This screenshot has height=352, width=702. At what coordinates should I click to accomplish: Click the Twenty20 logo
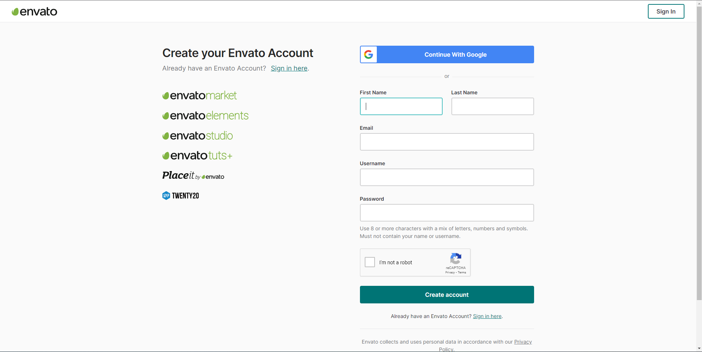[180, 196]
